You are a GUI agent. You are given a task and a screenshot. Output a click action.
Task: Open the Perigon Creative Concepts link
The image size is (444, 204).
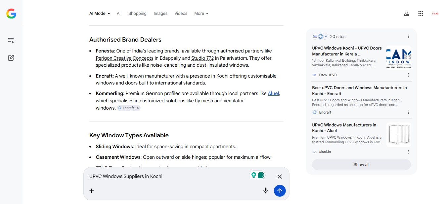(x=125, y=58)
